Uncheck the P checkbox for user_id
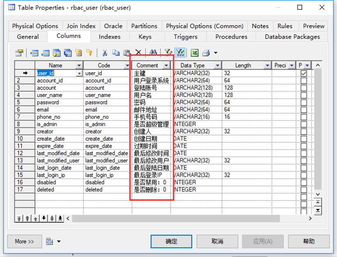 tap(303, 74)
